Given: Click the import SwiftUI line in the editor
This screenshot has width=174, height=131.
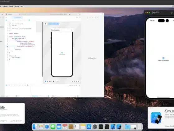Looking at the screenshot, I should click(14, 33).
